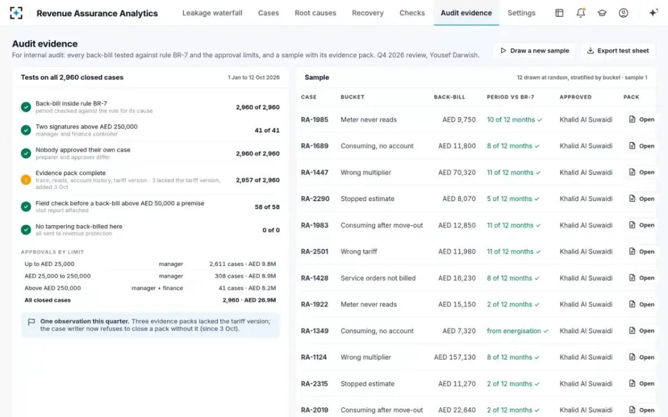
Task: Click 'Up to AED 25,000' approval limit row
Action: (150, 264)
